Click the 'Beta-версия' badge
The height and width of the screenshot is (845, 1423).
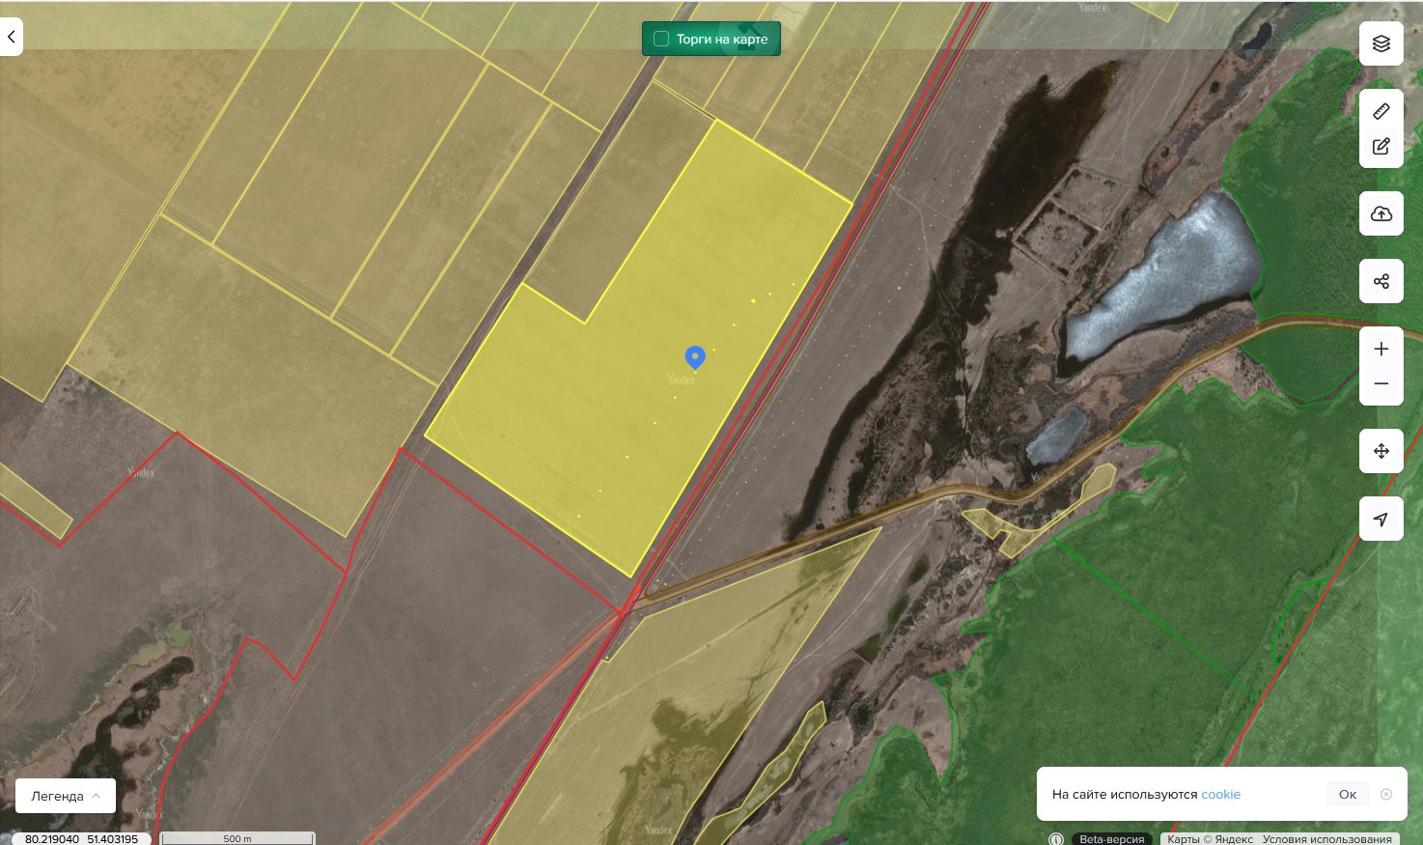pos(1112,839)
